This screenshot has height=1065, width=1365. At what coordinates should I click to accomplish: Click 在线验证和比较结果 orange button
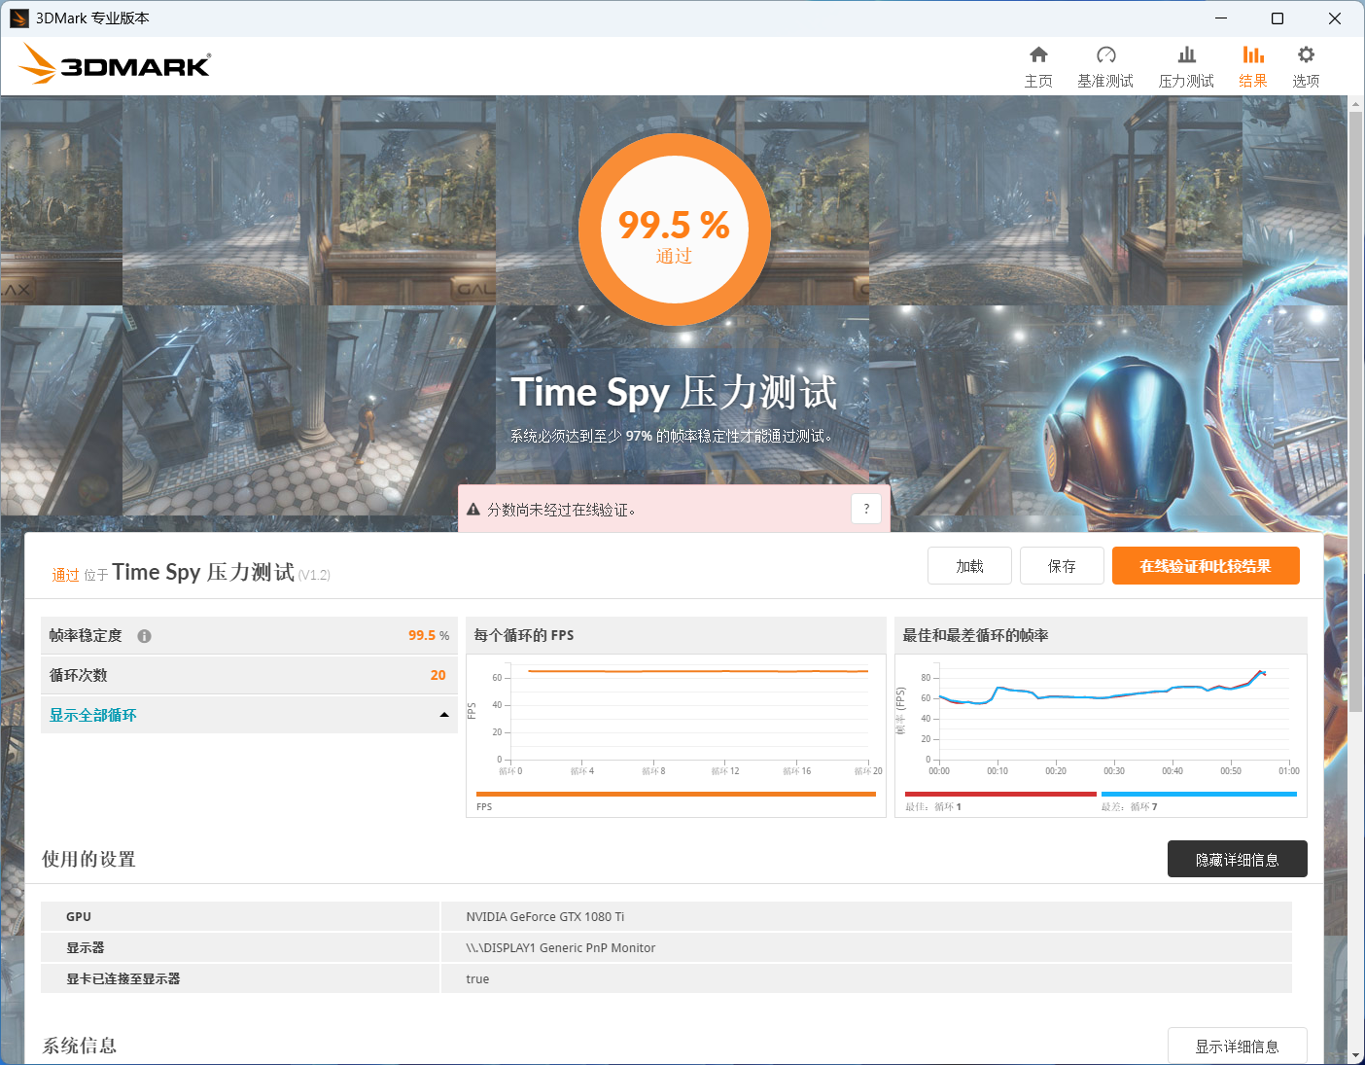pyautogui.click(x=1206, y=566)
